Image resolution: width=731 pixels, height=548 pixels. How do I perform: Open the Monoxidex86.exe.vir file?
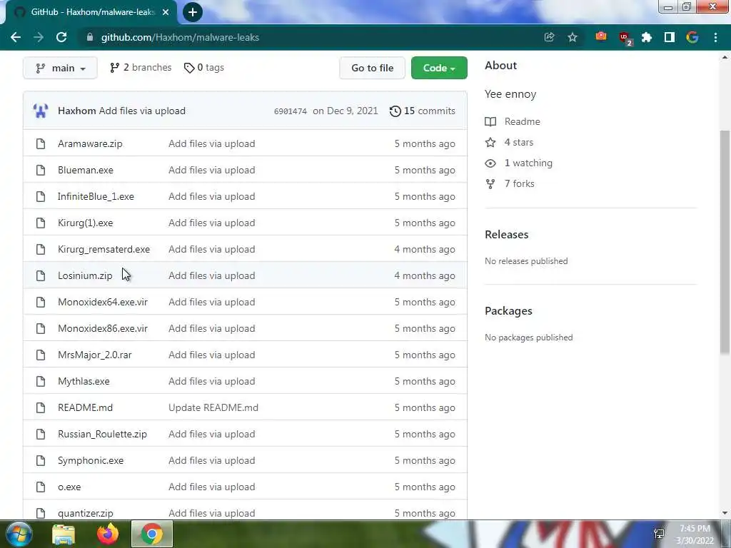[103, 328]
